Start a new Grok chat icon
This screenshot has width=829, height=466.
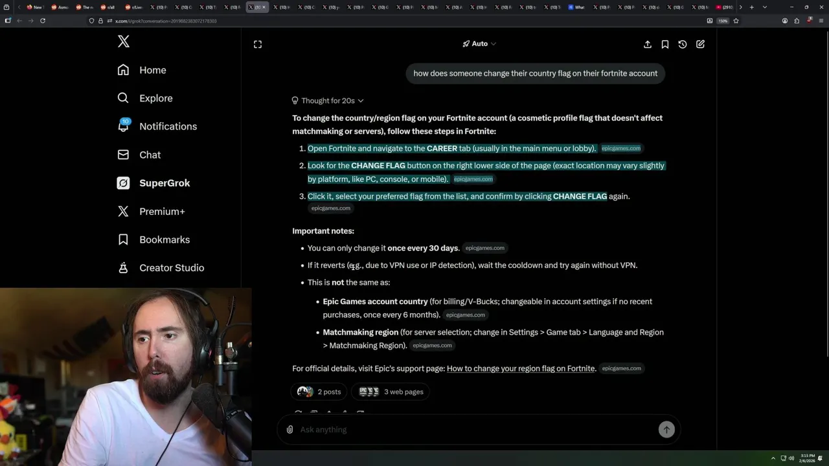pos(700,44)
